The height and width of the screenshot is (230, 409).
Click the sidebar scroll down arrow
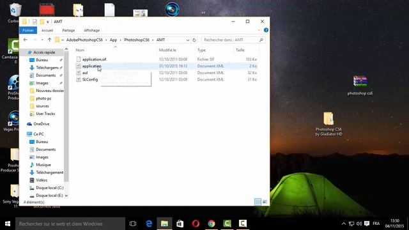[x=66, y=196]
